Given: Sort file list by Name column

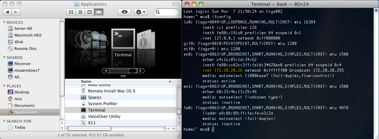Looking at the screenshot, I should (118, 81).
